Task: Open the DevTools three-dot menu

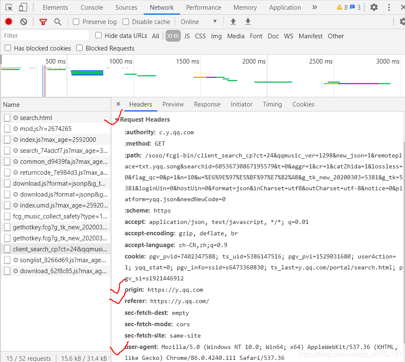Action: (389, 7)
